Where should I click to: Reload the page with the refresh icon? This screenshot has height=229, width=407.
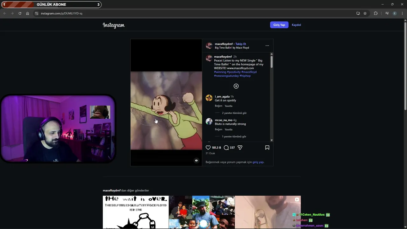pos(20,13)
